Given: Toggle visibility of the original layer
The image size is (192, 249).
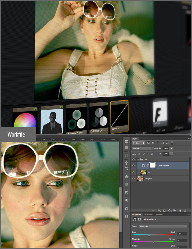Looking at the screenshot, I should [x=133, y=179].
